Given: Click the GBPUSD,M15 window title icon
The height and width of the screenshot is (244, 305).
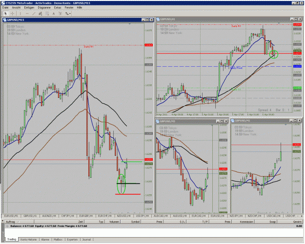Looking at the screenshot, I should [x=5, y=20].
